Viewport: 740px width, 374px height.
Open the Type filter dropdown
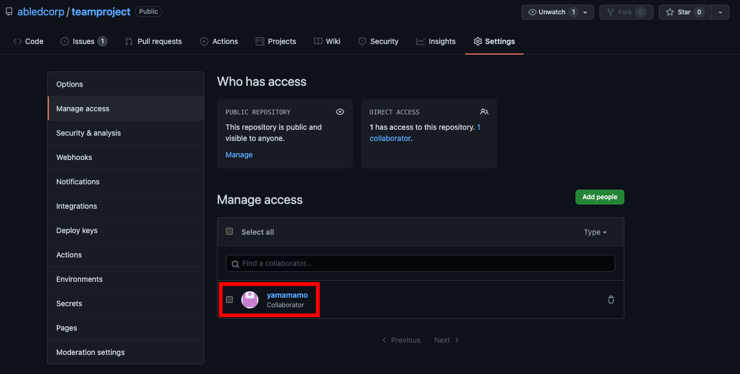pyautogui.click(x=595, y=232)
